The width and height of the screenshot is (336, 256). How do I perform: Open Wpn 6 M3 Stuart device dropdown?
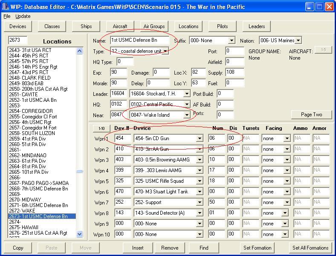point(200,192)
